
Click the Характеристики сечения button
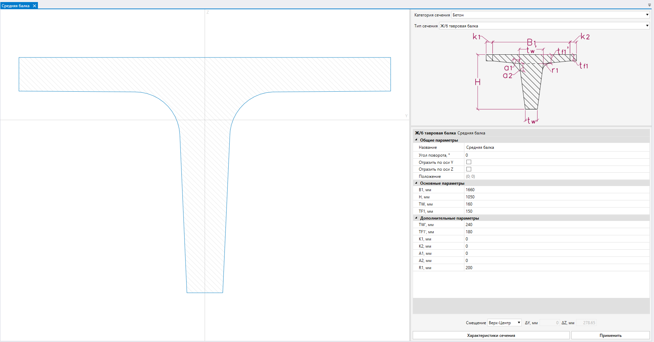491,335
